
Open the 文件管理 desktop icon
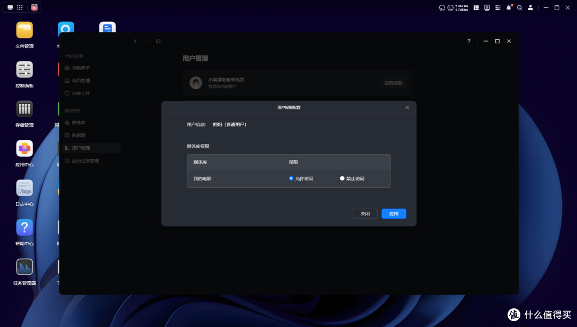click(x=24, y=30)
